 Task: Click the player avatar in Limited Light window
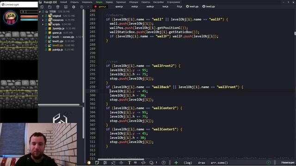(x=10, y=18)
